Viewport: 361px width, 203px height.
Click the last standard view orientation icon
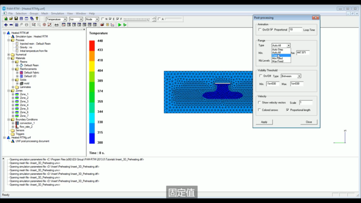pyautogui.click(x=95, y=24)
